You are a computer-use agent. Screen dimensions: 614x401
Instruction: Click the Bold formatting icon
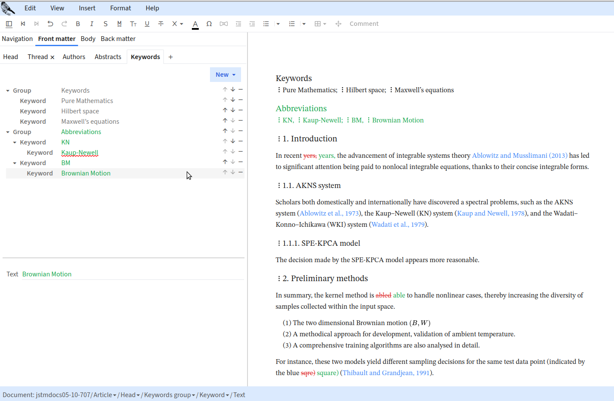click(78, 24)
